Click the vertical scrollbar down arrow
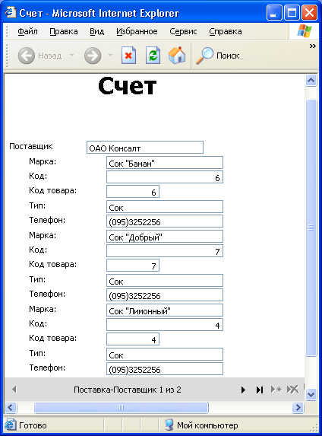Image resolution: width=322 pixels, height=436 pixels. [311, 394]
